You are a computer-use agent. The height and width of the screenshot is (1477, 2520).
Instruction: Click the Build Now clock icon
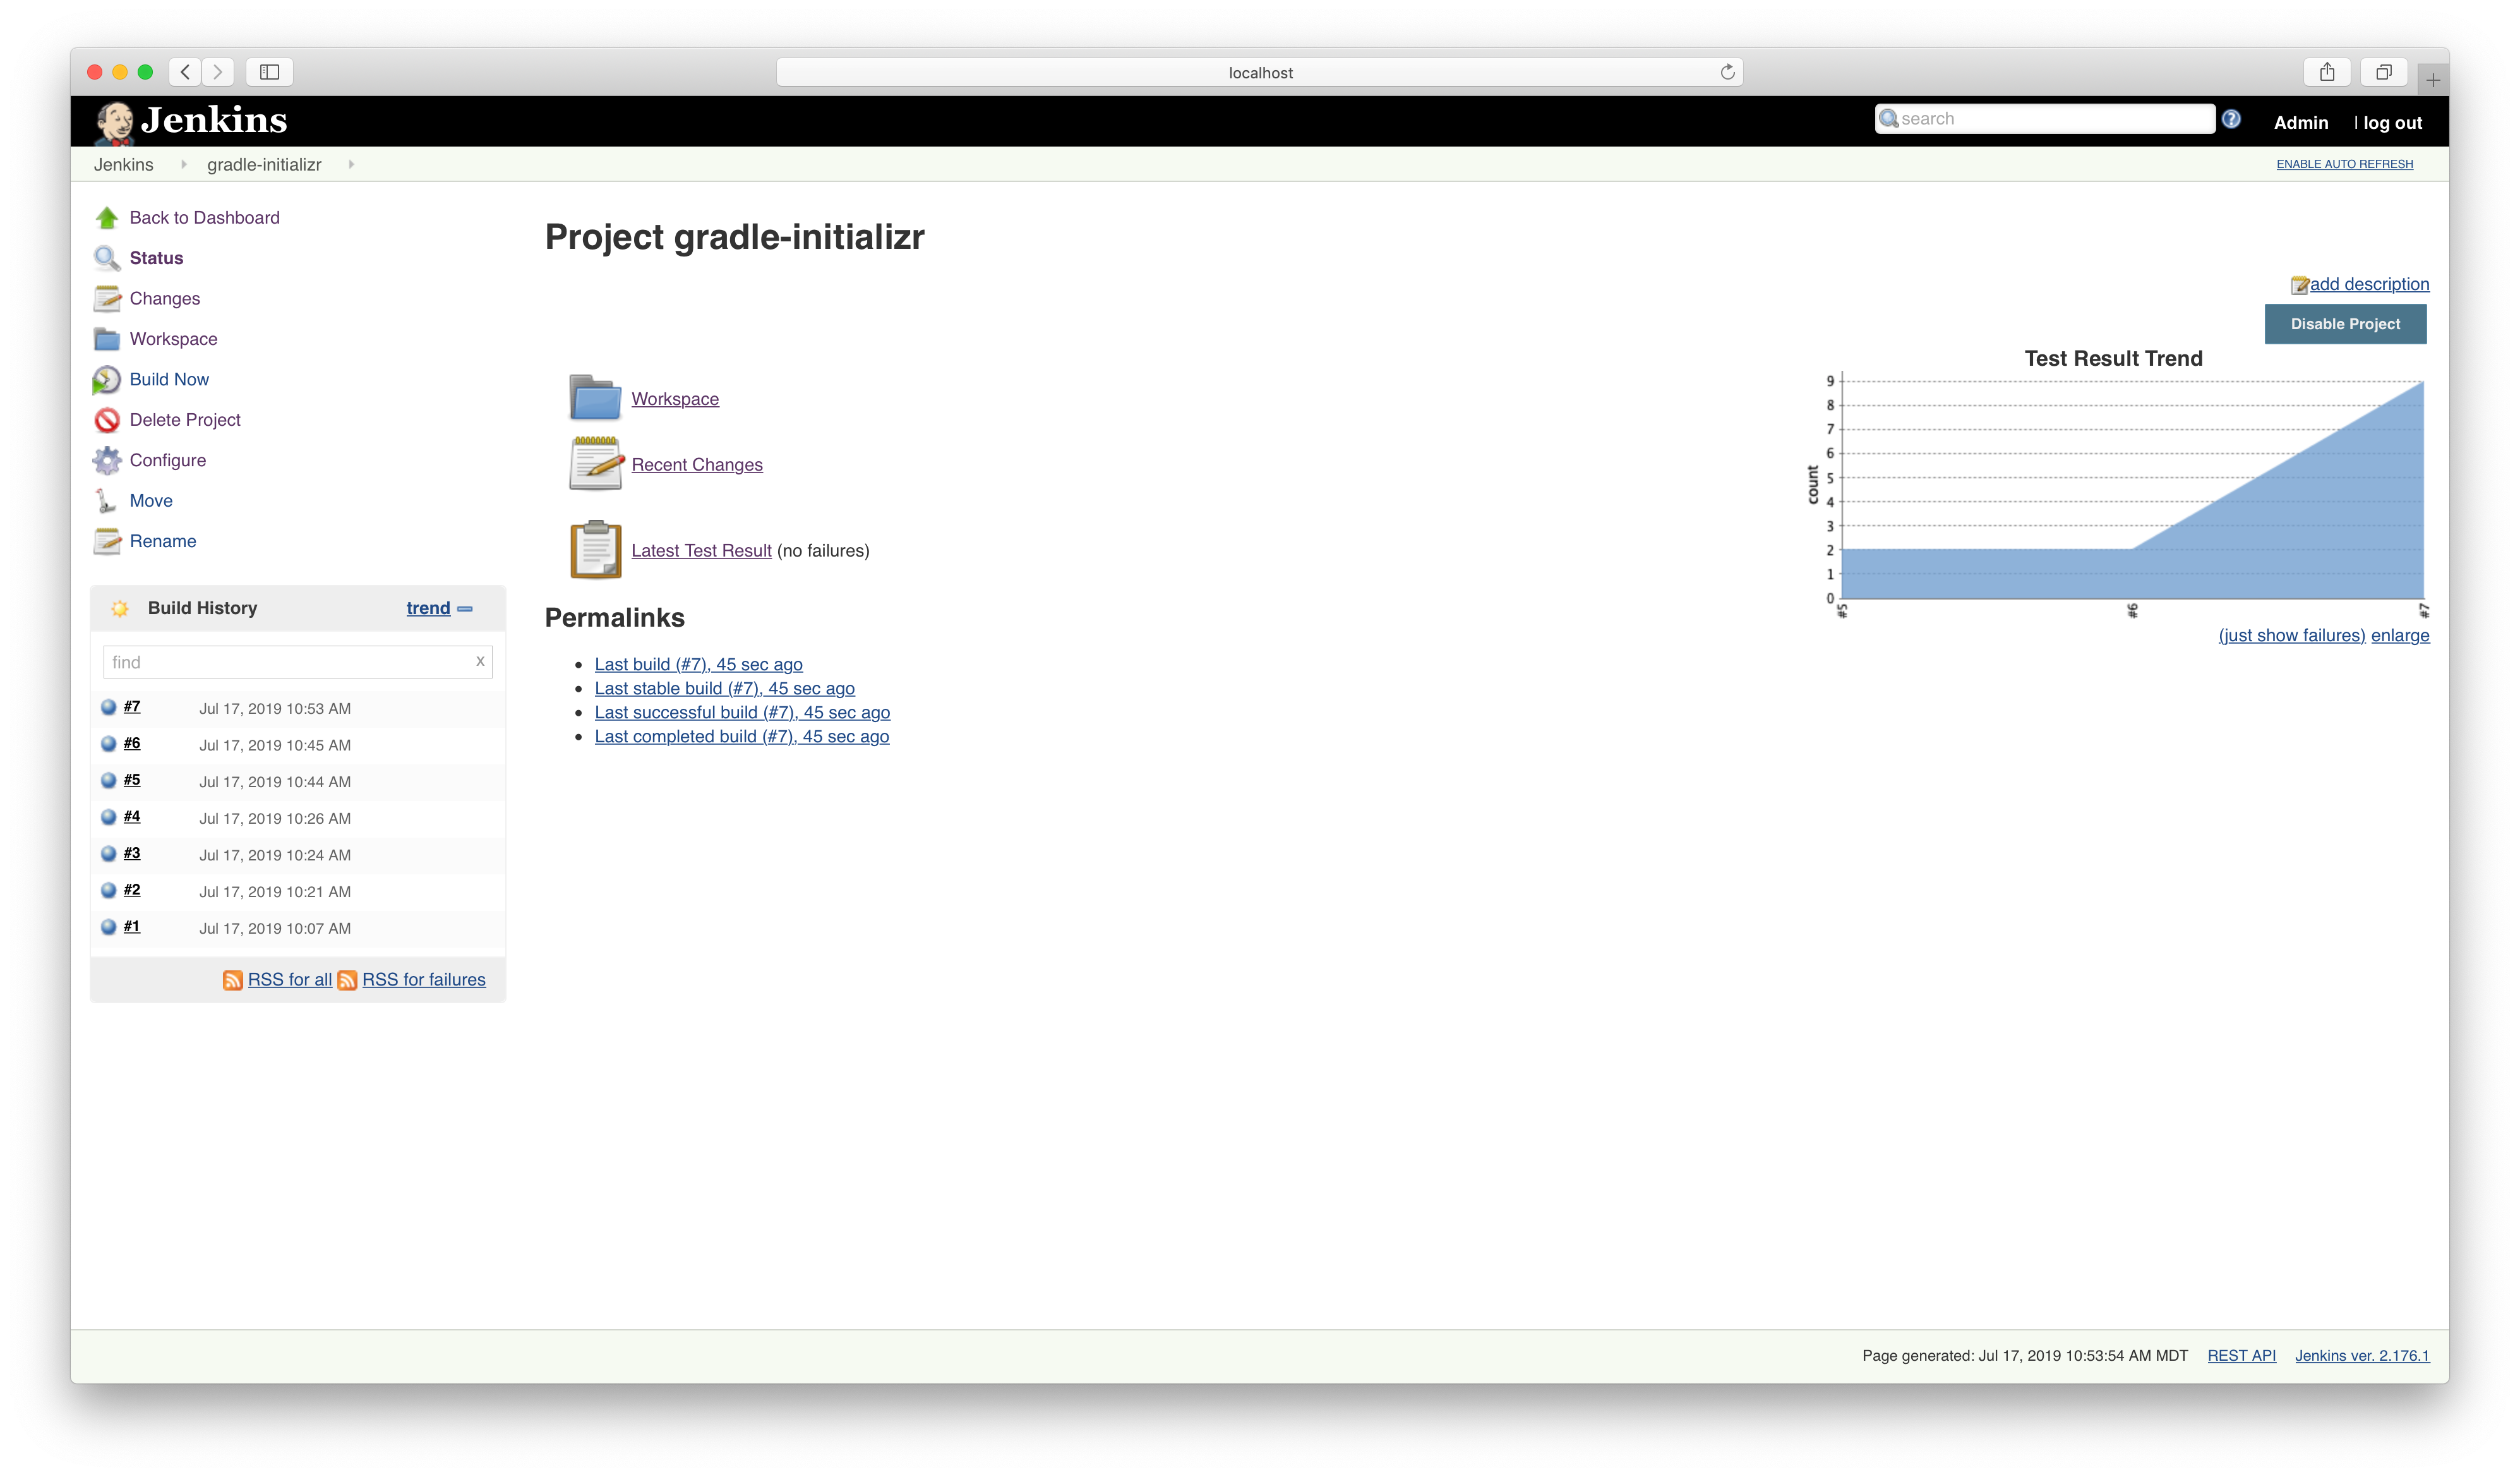tap(106, 380)
